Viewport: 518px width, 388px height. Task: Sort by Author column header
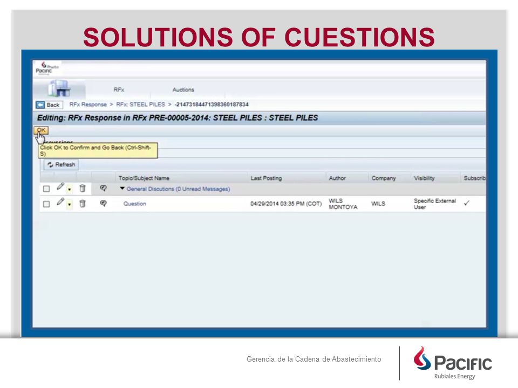tap(337, 178)
